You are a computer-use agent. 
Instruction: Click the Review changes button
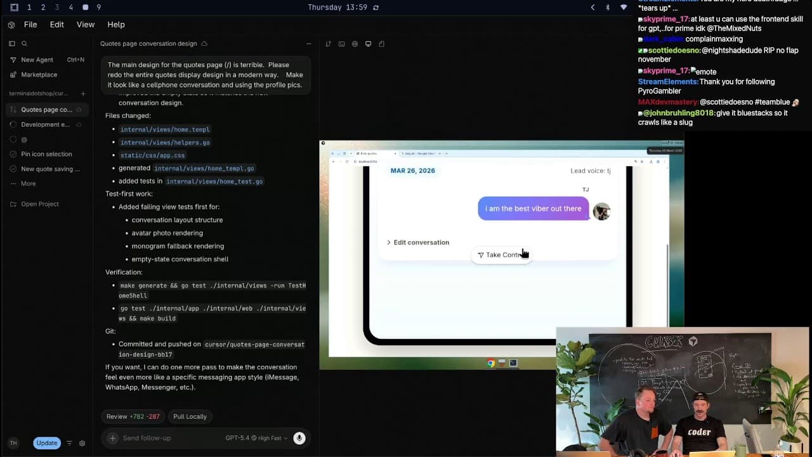(133, 416)
